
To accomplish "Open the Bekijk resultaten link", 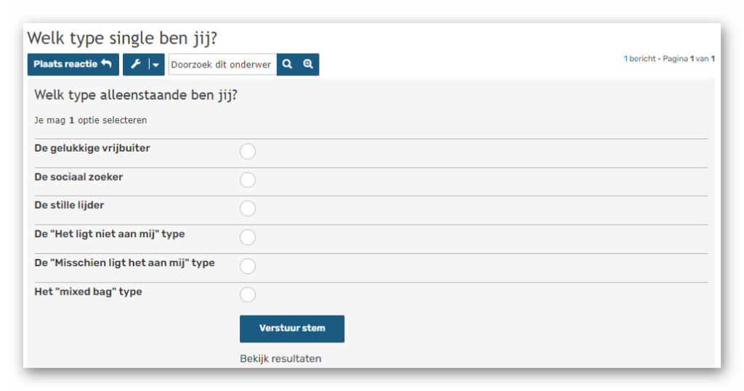I will pos(280,359).
